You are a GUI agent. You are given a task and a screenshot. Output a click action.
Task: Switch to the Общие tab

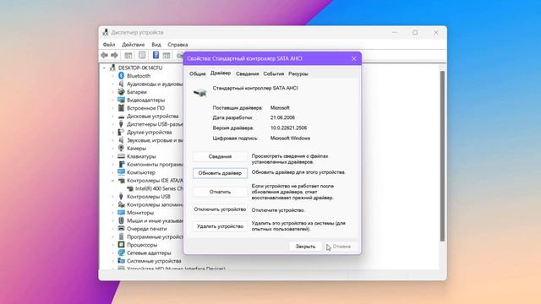(x=197, y=73)
